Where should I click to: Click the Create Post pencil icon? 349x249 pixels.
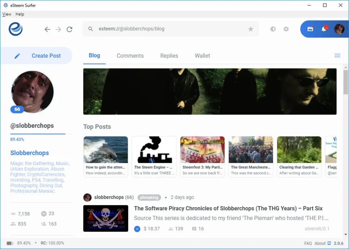pyautogui.click(x=17, y=56)
